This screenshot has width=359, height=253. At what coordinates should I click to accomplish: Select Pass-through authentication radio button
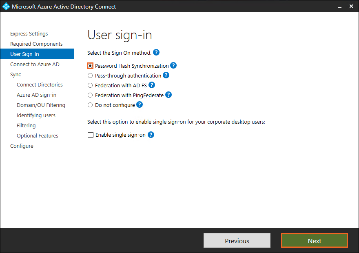(90, 75)
